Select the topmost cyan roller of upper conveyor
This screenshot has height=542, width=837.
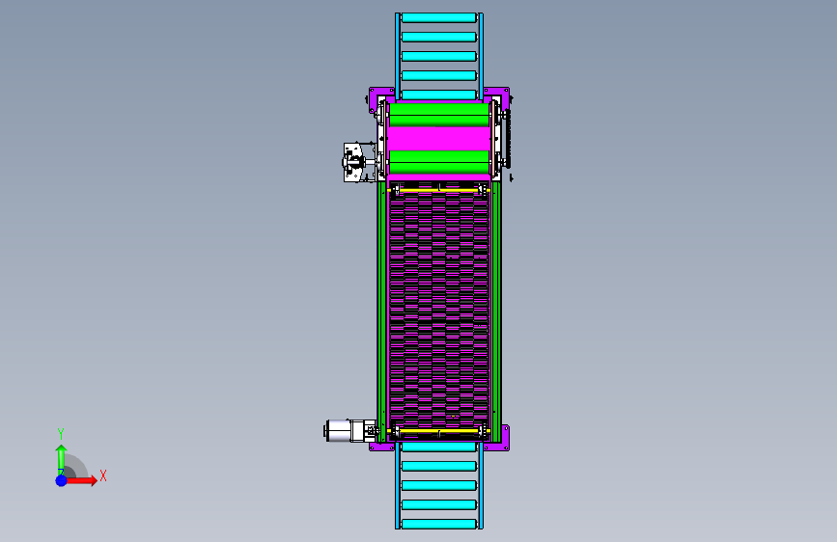(439, 17)
